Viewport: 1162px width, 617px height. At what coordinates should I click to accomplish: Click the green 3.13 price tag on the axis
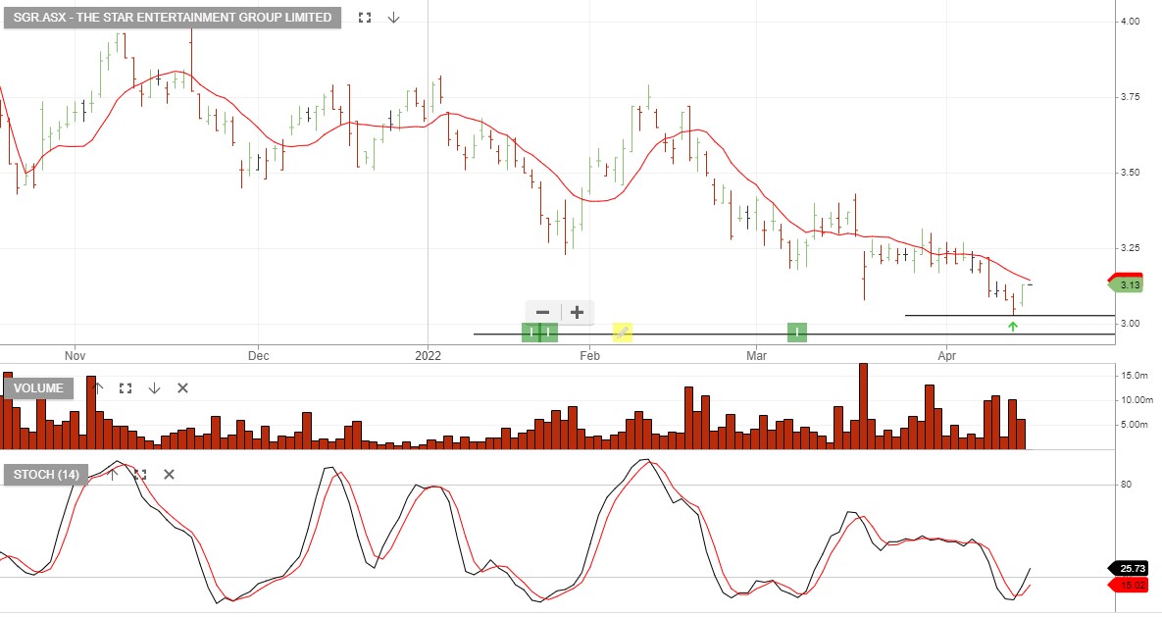1128,284
